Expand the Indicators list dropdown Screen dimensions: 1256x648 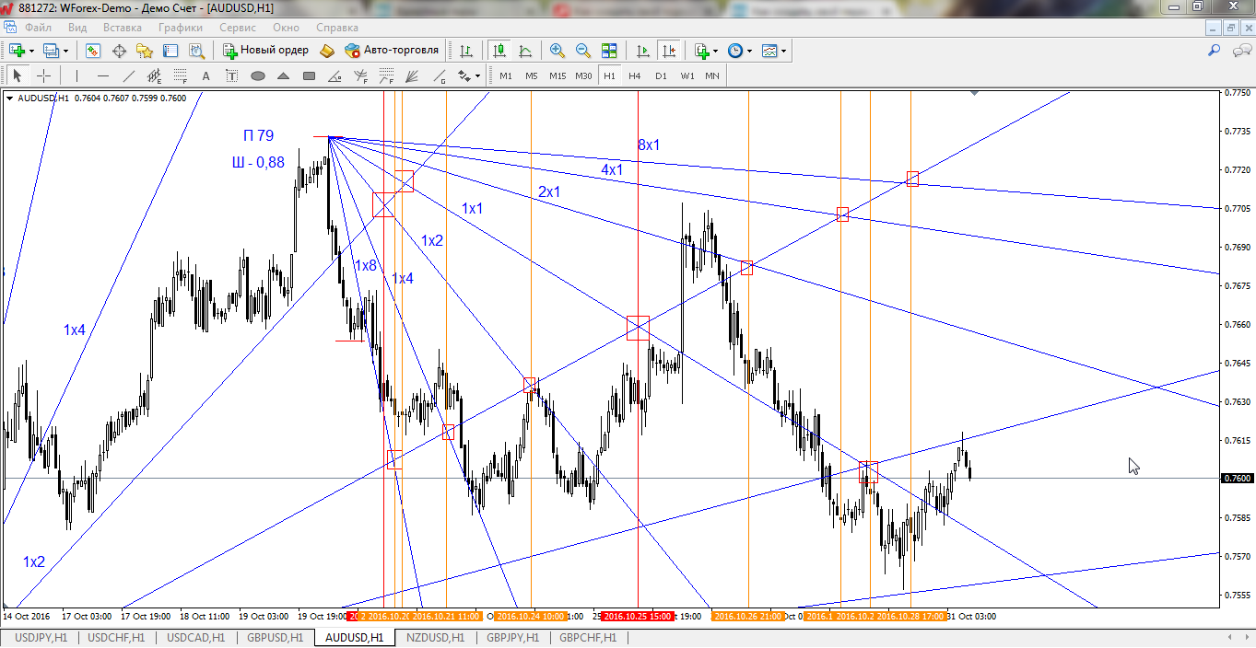click(717, 51)
